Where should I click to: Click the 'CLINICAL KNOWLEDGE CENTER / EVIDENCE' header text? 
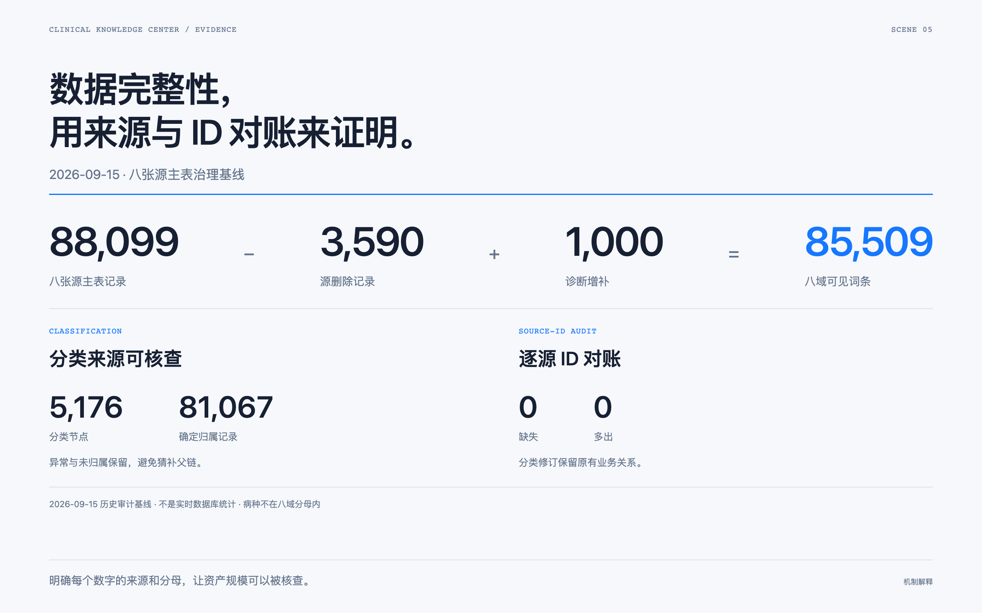[143, 29]
